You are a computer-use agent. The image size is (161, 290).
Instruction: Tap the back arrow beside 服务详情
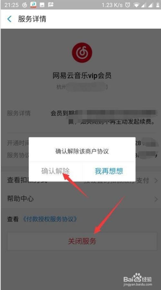(9, 19)
